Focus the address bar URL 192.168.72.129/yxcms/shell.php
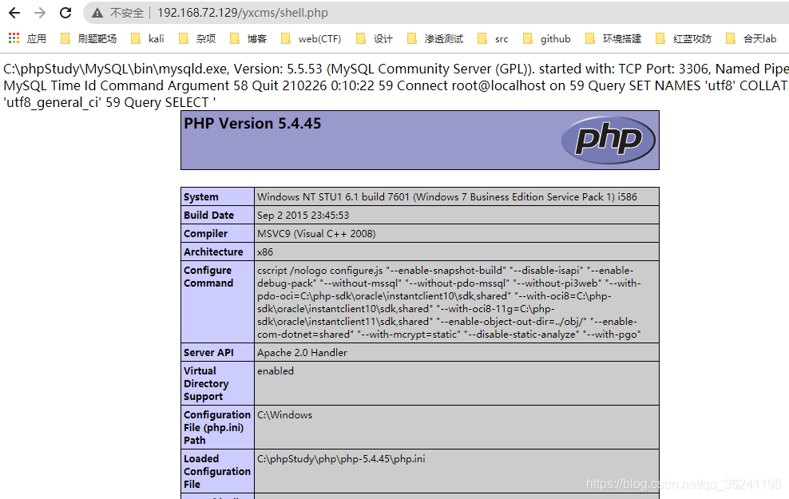The image size is (789, 499). pos(242,13)
